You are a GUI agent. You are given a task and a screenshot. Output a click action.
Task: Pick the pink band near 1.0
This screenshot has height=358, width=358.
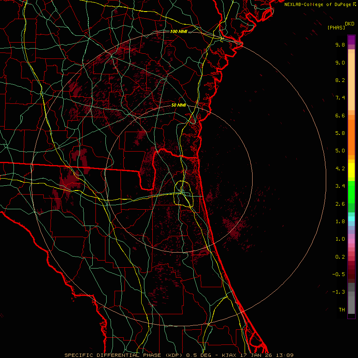pos(351,241)
